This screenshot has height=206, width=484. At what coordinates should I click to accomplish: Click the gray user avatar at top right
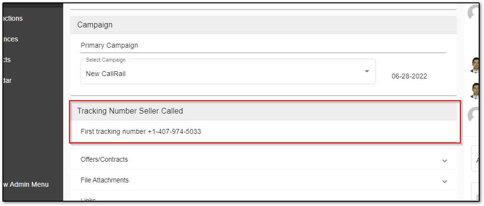click(474, 13)
